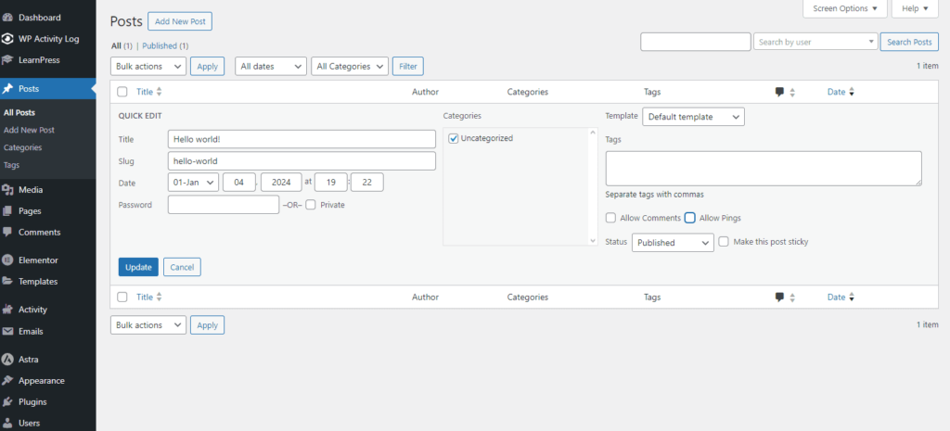Open Plugins via the plug icon
Image resolution: width=950 pixels, height=431 pixels.
tap(8, 402)
